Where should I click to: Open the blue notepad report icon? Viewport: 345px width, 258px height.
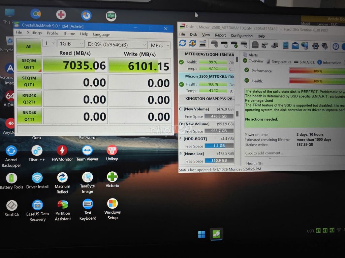coord(286,45)
